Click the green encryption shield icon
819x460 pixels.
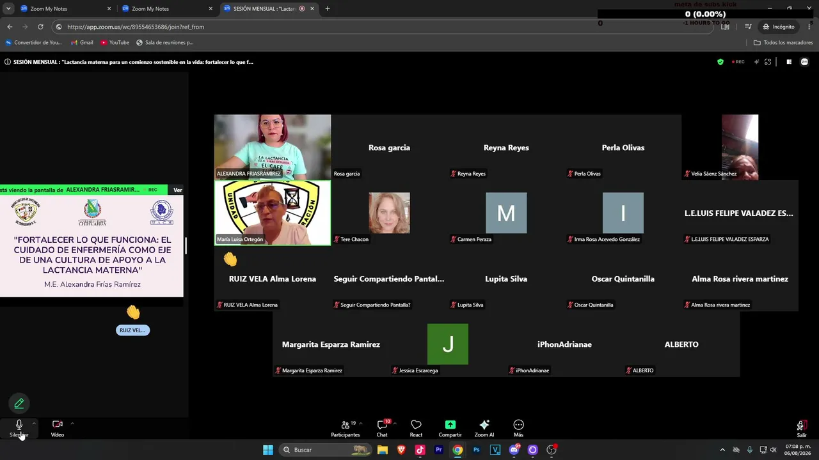(720, 62)
